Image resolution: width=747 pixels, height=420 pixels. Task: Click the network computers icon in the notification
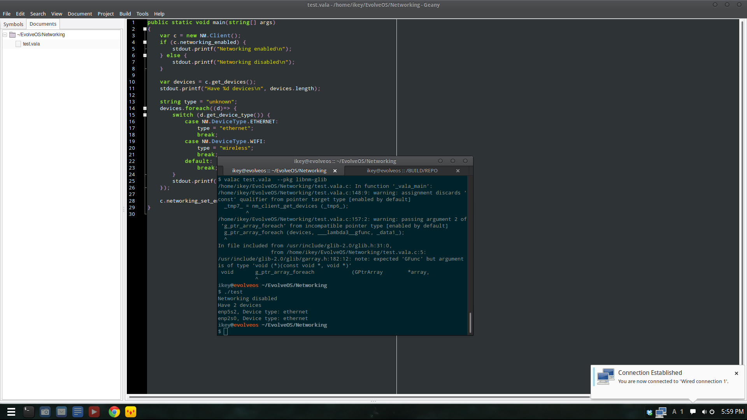click(606, 376)
